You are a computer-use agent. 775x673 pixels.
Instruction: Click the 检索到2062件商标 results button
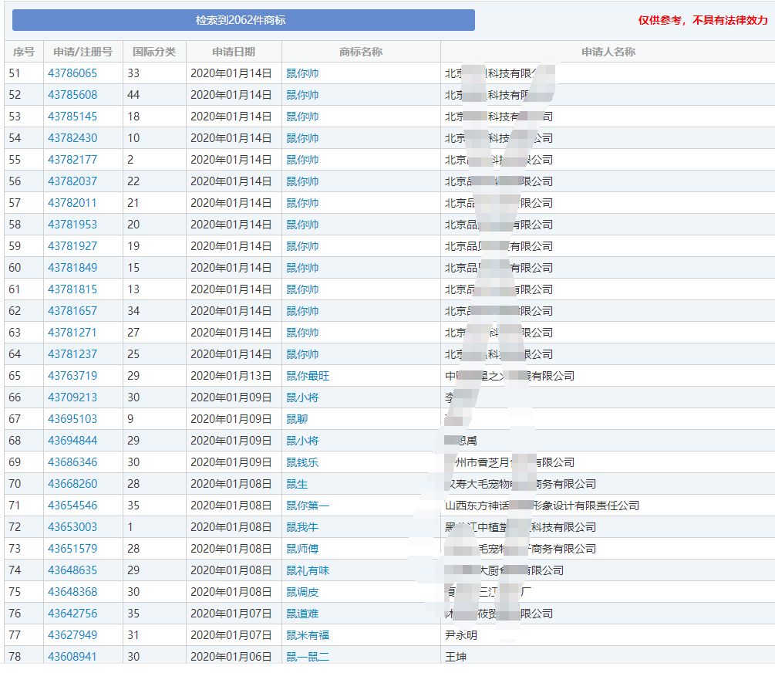point(243,20)
